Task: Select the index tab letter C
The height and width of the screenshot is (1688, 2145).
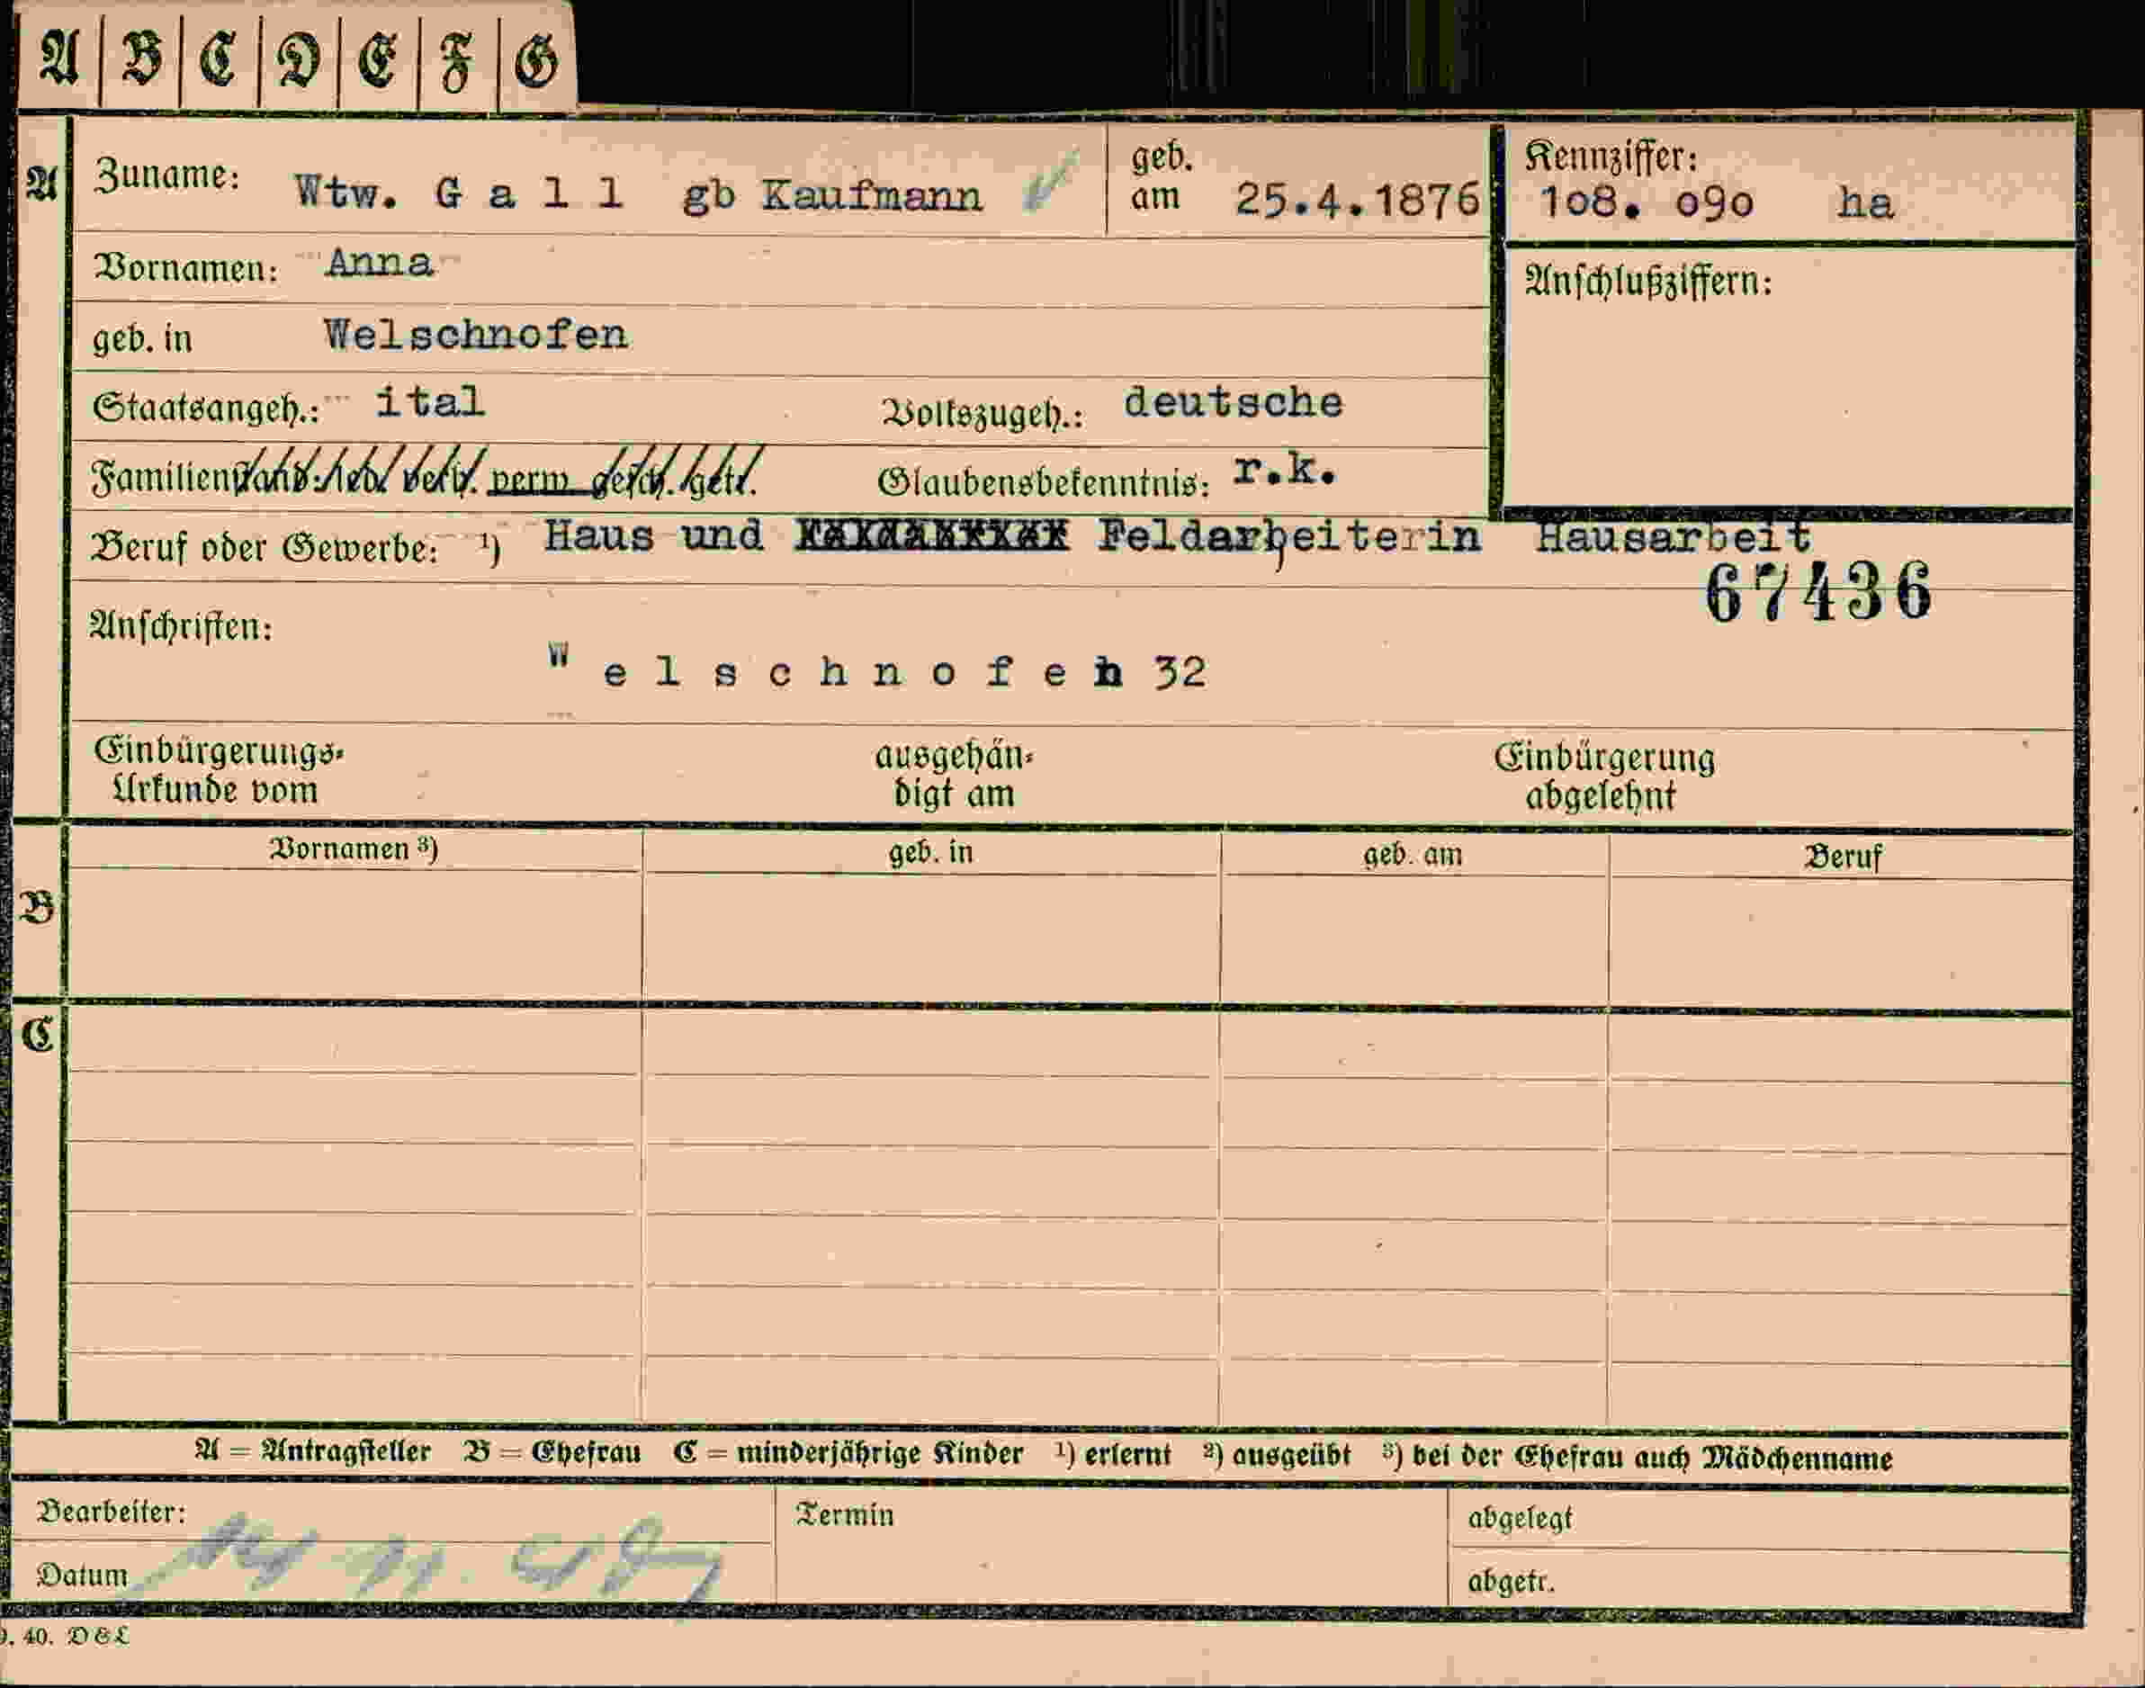Action: click(x=220, y=59)
